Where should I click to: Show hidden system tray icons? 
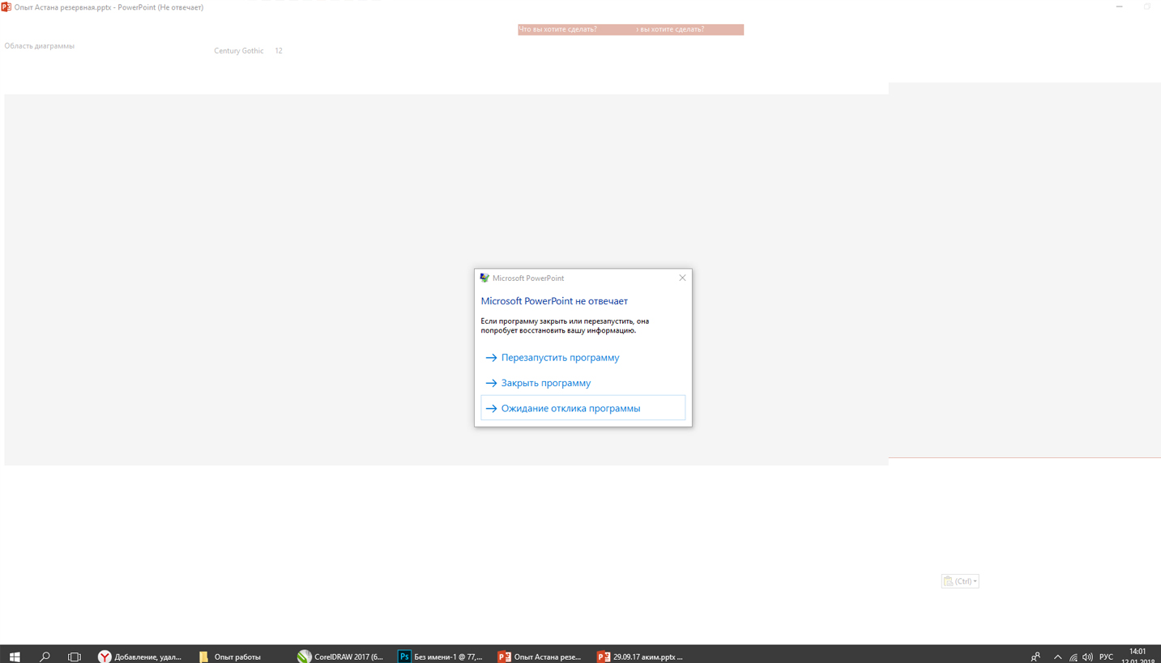(1057, 657)
